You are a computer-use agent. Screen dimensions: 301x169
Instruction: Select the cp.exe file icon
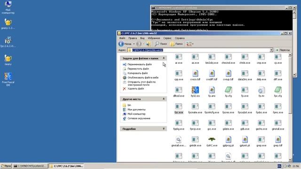click(278, 57)
